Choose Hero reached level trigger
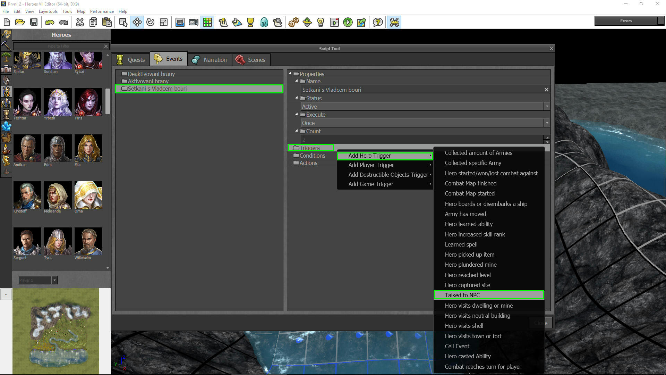This screenshot has height=375, width=666. pyautogui.click(x=468, y=275)
